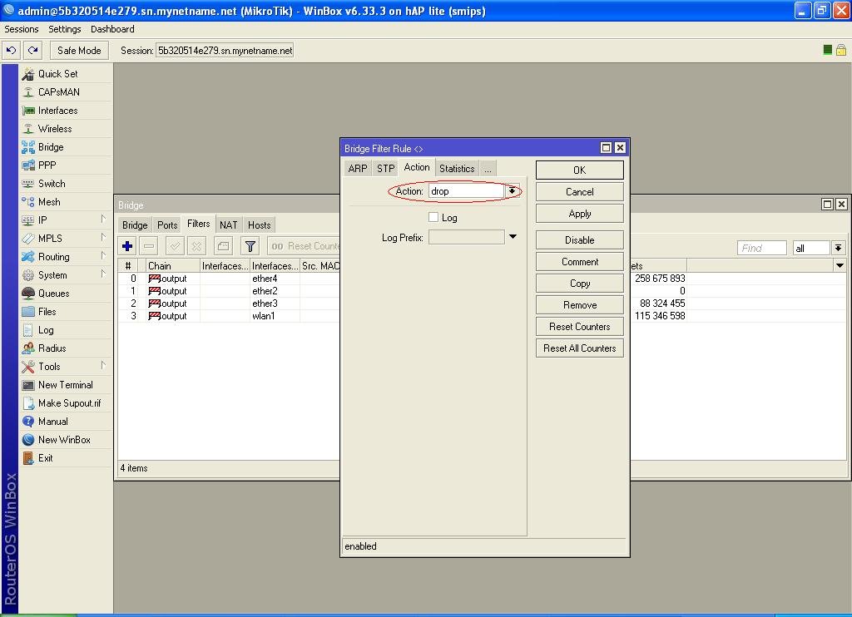Image resolution: width=852 pixels, height=617 pixels.
Task: Launch New Terminal from sidebar
Action: [x=65, y=385]
